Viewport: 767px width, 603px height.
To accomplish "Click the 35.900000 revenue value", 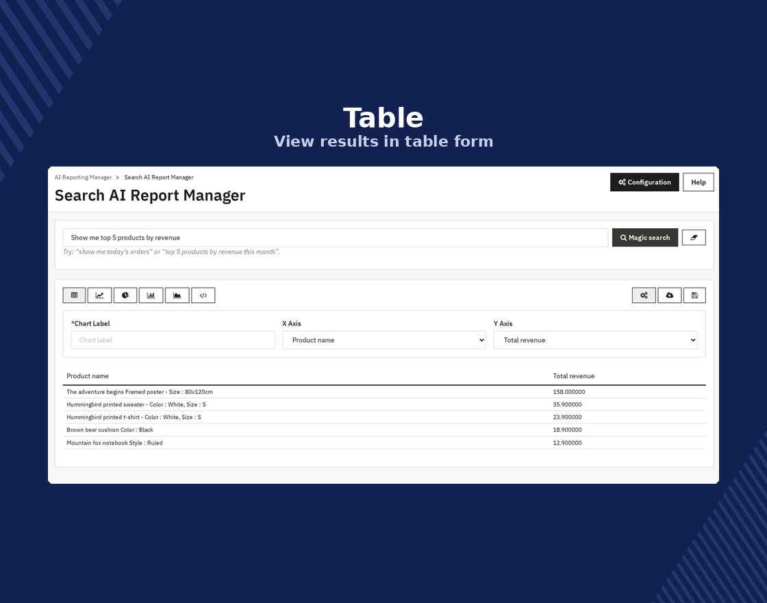I will click(568, 405).
